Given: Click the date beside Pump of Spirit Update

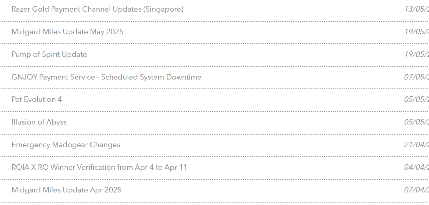Looking at the screenshot, I should coord(416,54).
